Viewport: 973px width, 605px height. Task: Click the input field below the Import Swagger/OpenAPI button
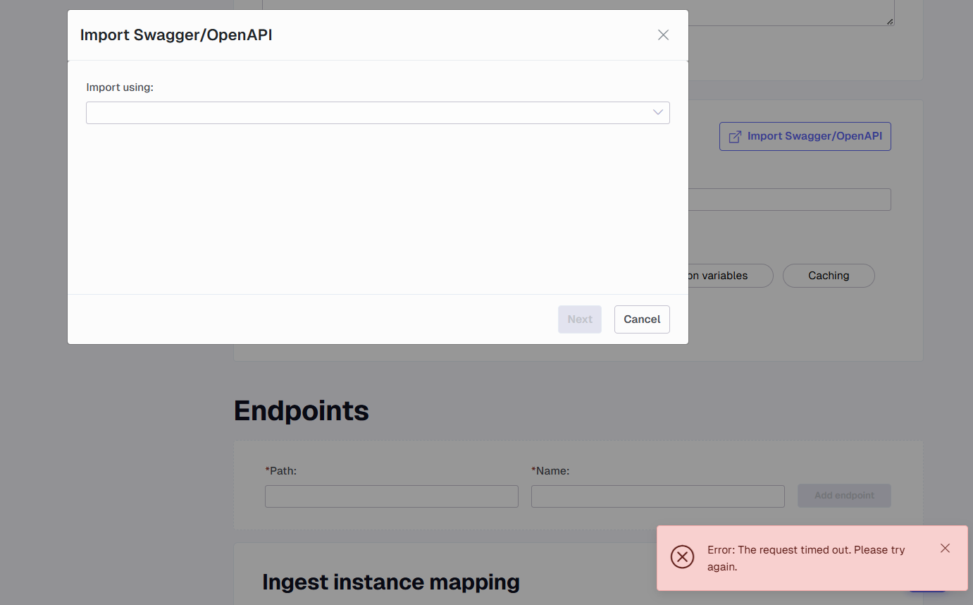click(790, 200)
